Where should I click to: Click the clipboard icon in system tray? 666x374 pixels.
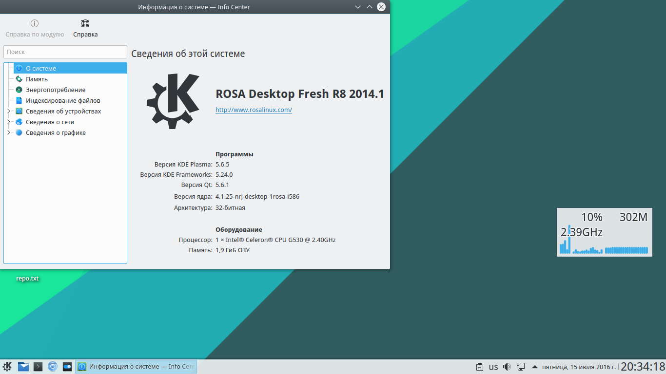point(480,367)
